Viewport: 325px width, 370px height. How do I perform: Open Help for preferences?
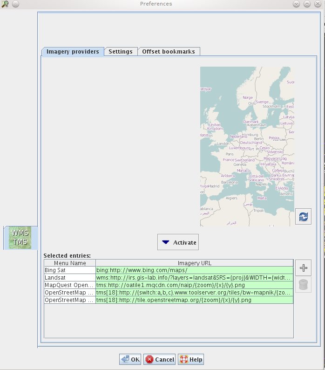tap(191, 359)
